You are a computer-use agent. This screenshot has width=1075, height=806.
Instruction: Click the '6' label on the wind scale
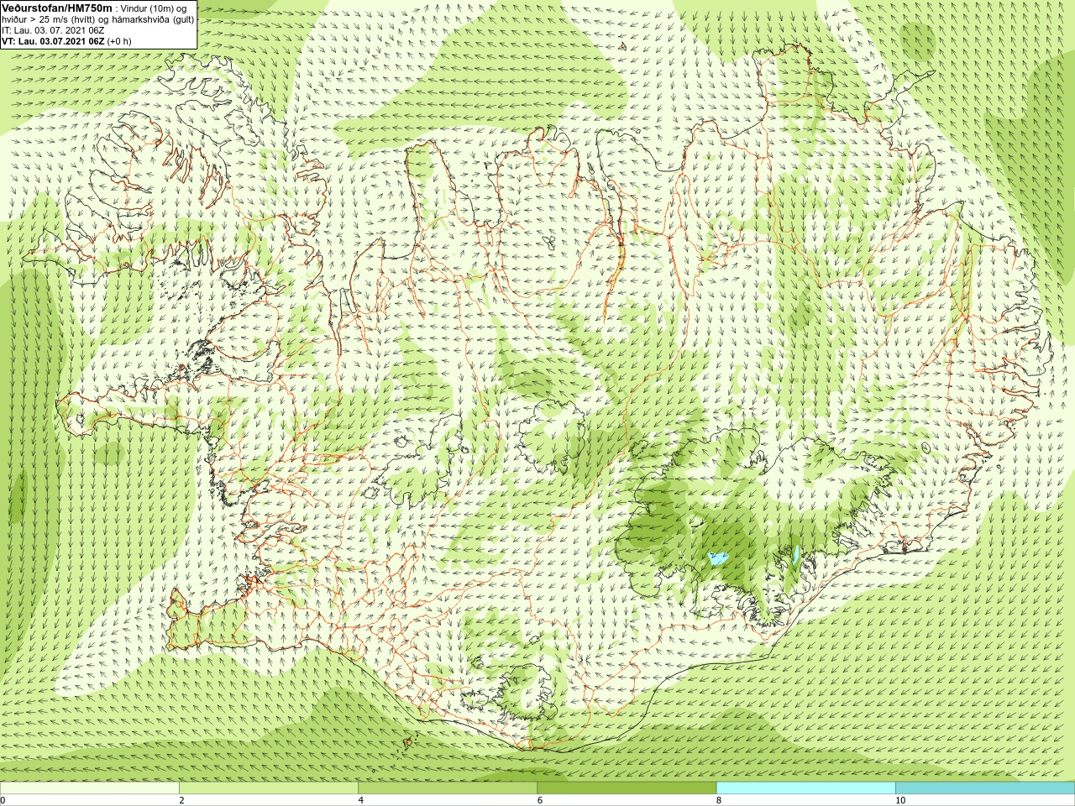click(540, 800)
